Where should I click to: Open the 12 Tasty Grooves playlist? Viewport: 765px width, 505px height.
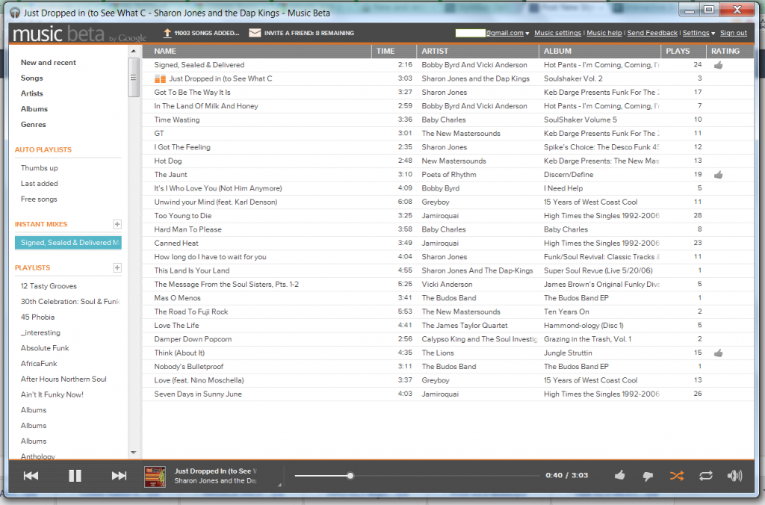49,286
